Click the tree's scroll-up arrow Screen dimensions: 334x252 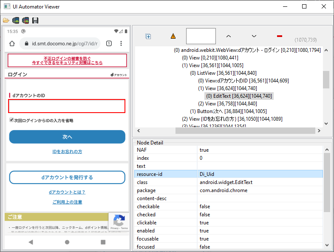[326, 50]
